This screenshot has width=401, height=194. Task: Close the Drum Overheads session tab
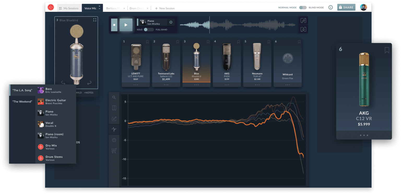(x=148, y=8)
